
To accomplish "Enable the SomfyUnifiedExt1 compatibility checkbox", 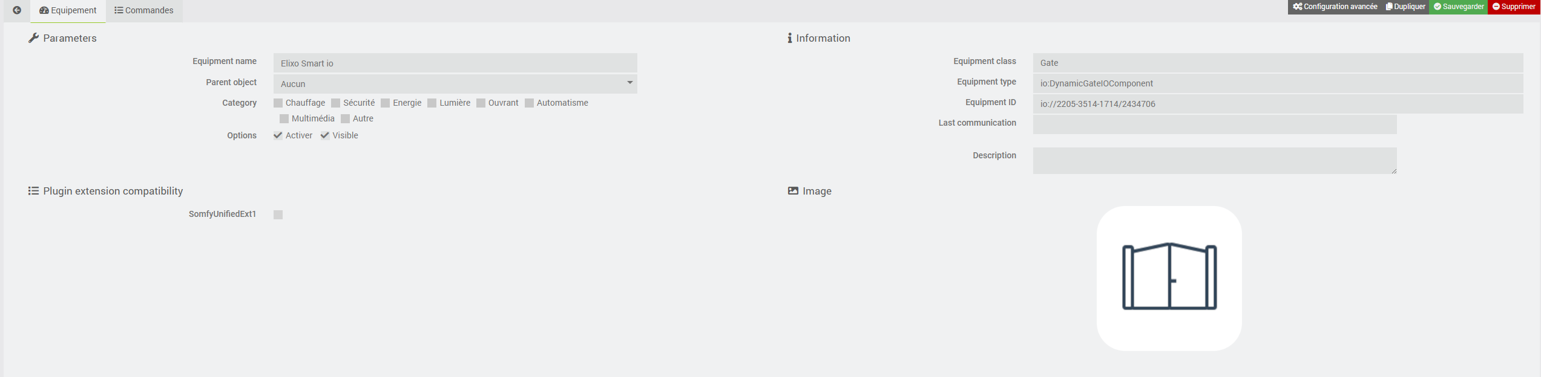I will 278,214.
